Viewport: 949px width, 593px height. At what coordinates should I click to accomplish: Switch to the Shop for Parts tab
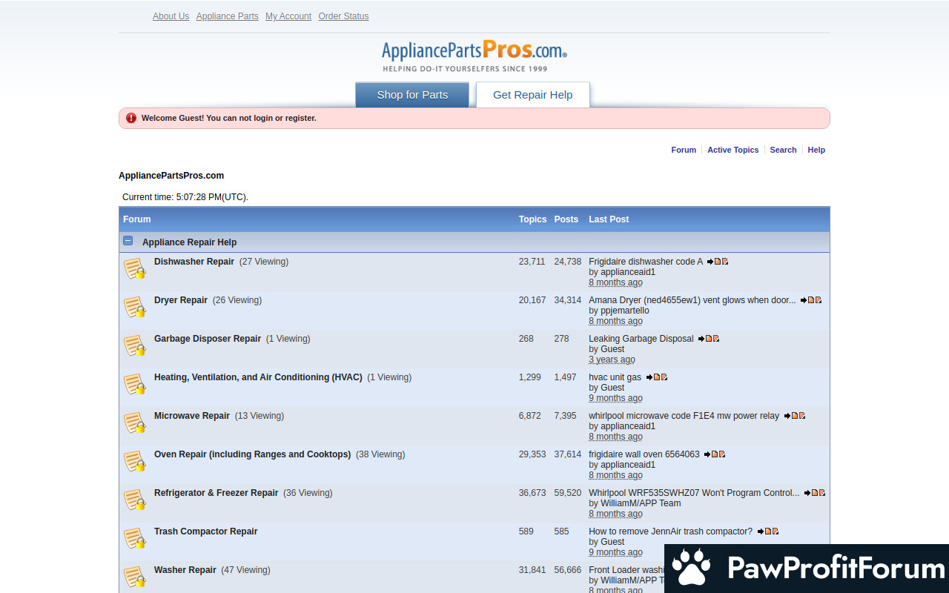click(x=412, y=95)
